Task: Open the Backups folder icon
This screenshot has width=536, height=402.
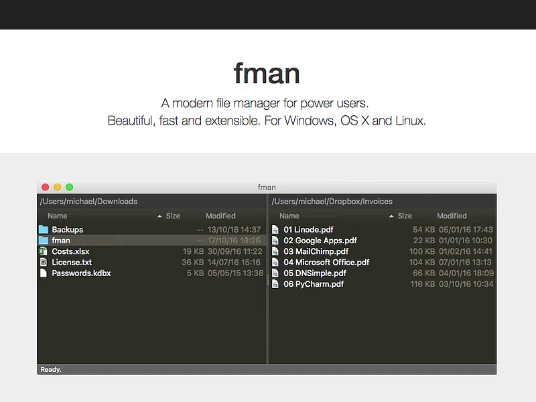Action: (x=44, y=229)
